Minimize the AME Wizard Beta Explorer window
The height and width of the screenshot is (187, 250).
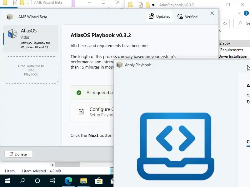pyautogui.click(x=89, y=2)
